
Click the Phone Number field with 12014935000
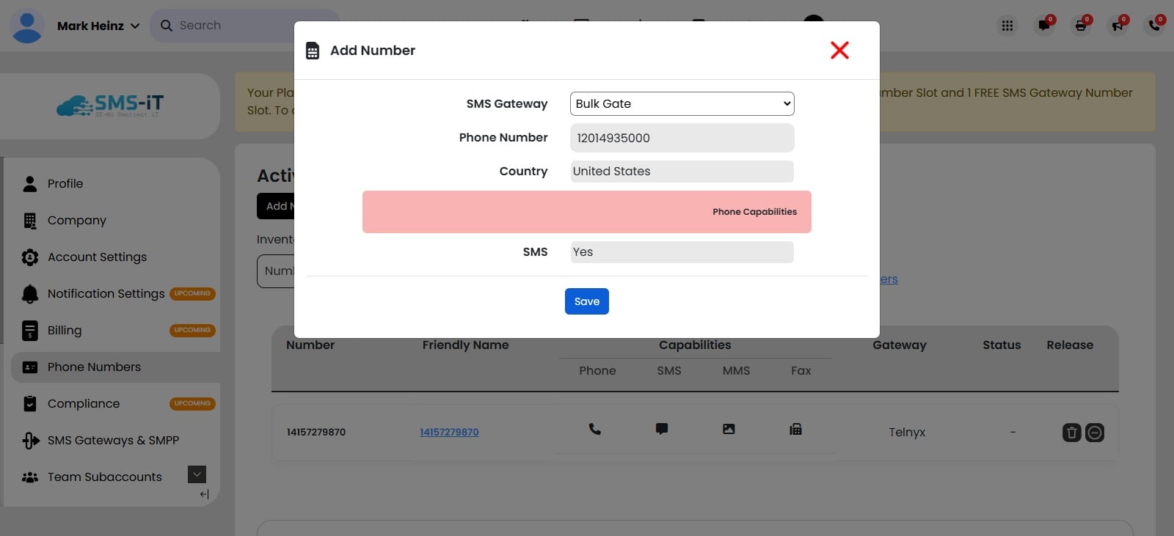pos(682,138)
